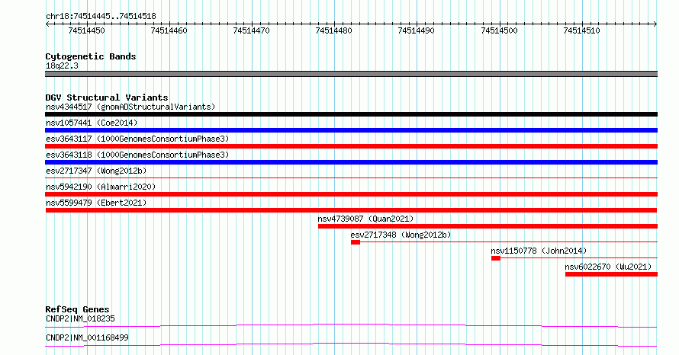Click the red nsv5599479 variant bar
679x355 pixels.
[351, 210]
